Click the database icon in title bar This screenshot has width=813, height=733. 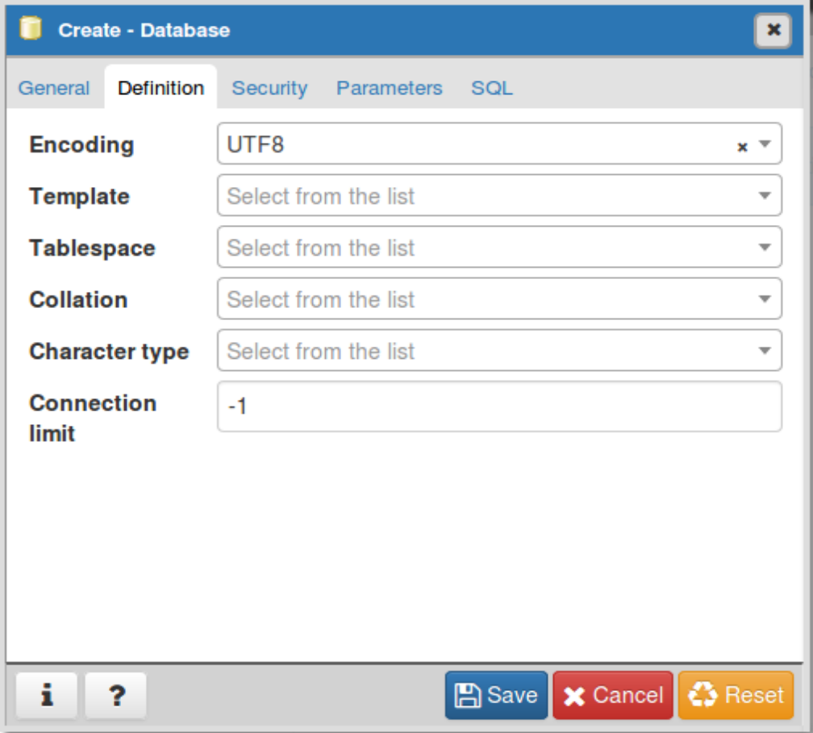click(x=30, y=30)
